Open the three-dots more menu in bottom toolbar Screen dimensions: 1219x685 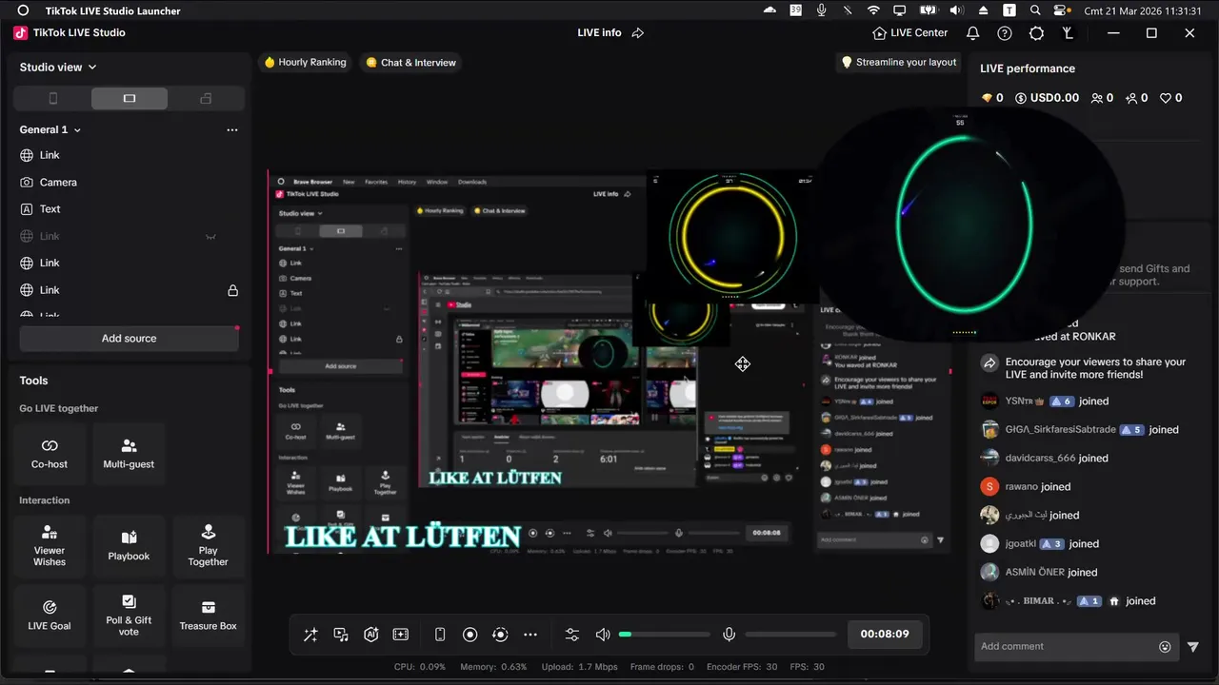530,635
